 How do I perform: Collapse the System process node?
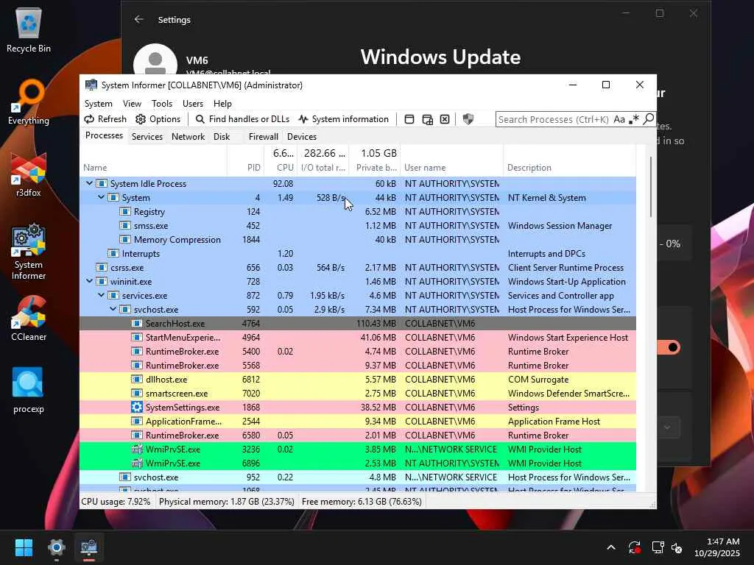(x=101, y=197)
